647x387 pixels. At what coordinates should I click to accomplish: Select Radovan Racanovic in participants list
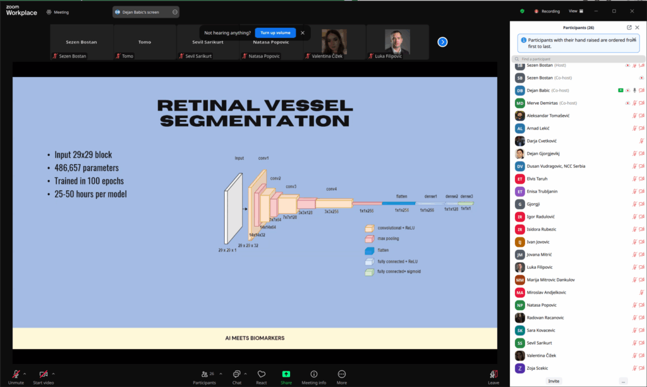579,318
